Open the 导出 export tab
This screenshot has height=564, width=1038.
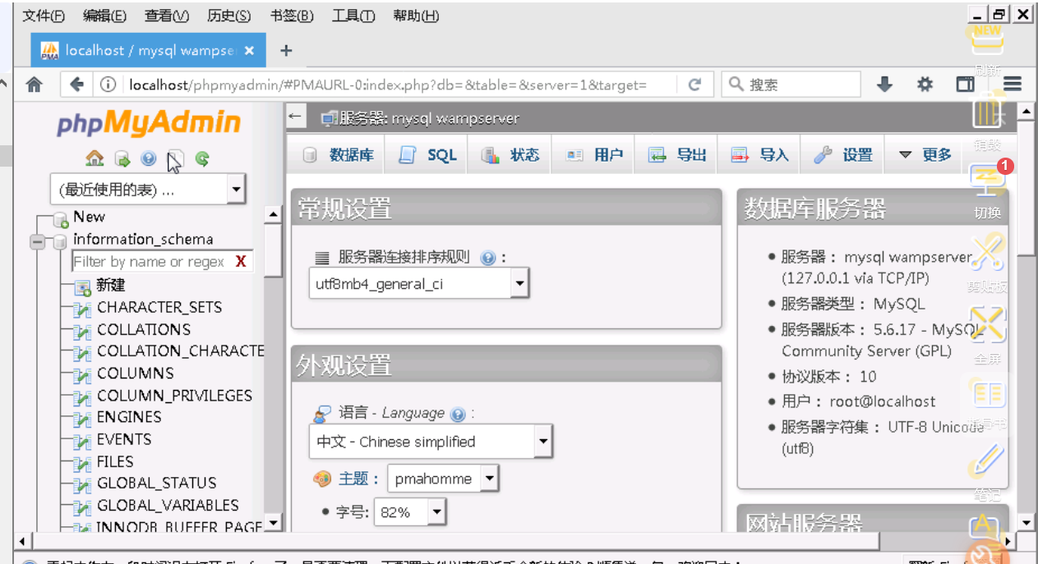tap(677, 155)
